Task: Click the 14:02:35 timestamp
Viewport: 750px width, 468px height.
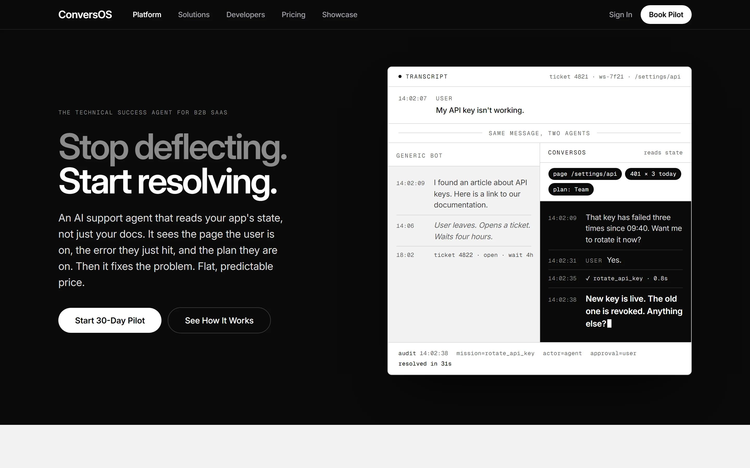Action: click(562, 278)
